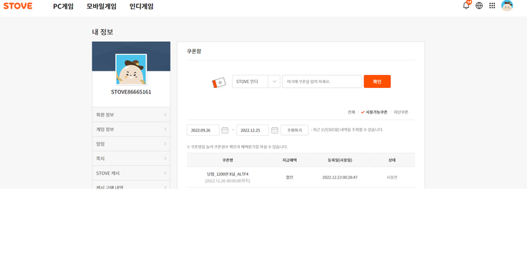Open the notifications bell icon

(466, 6)
